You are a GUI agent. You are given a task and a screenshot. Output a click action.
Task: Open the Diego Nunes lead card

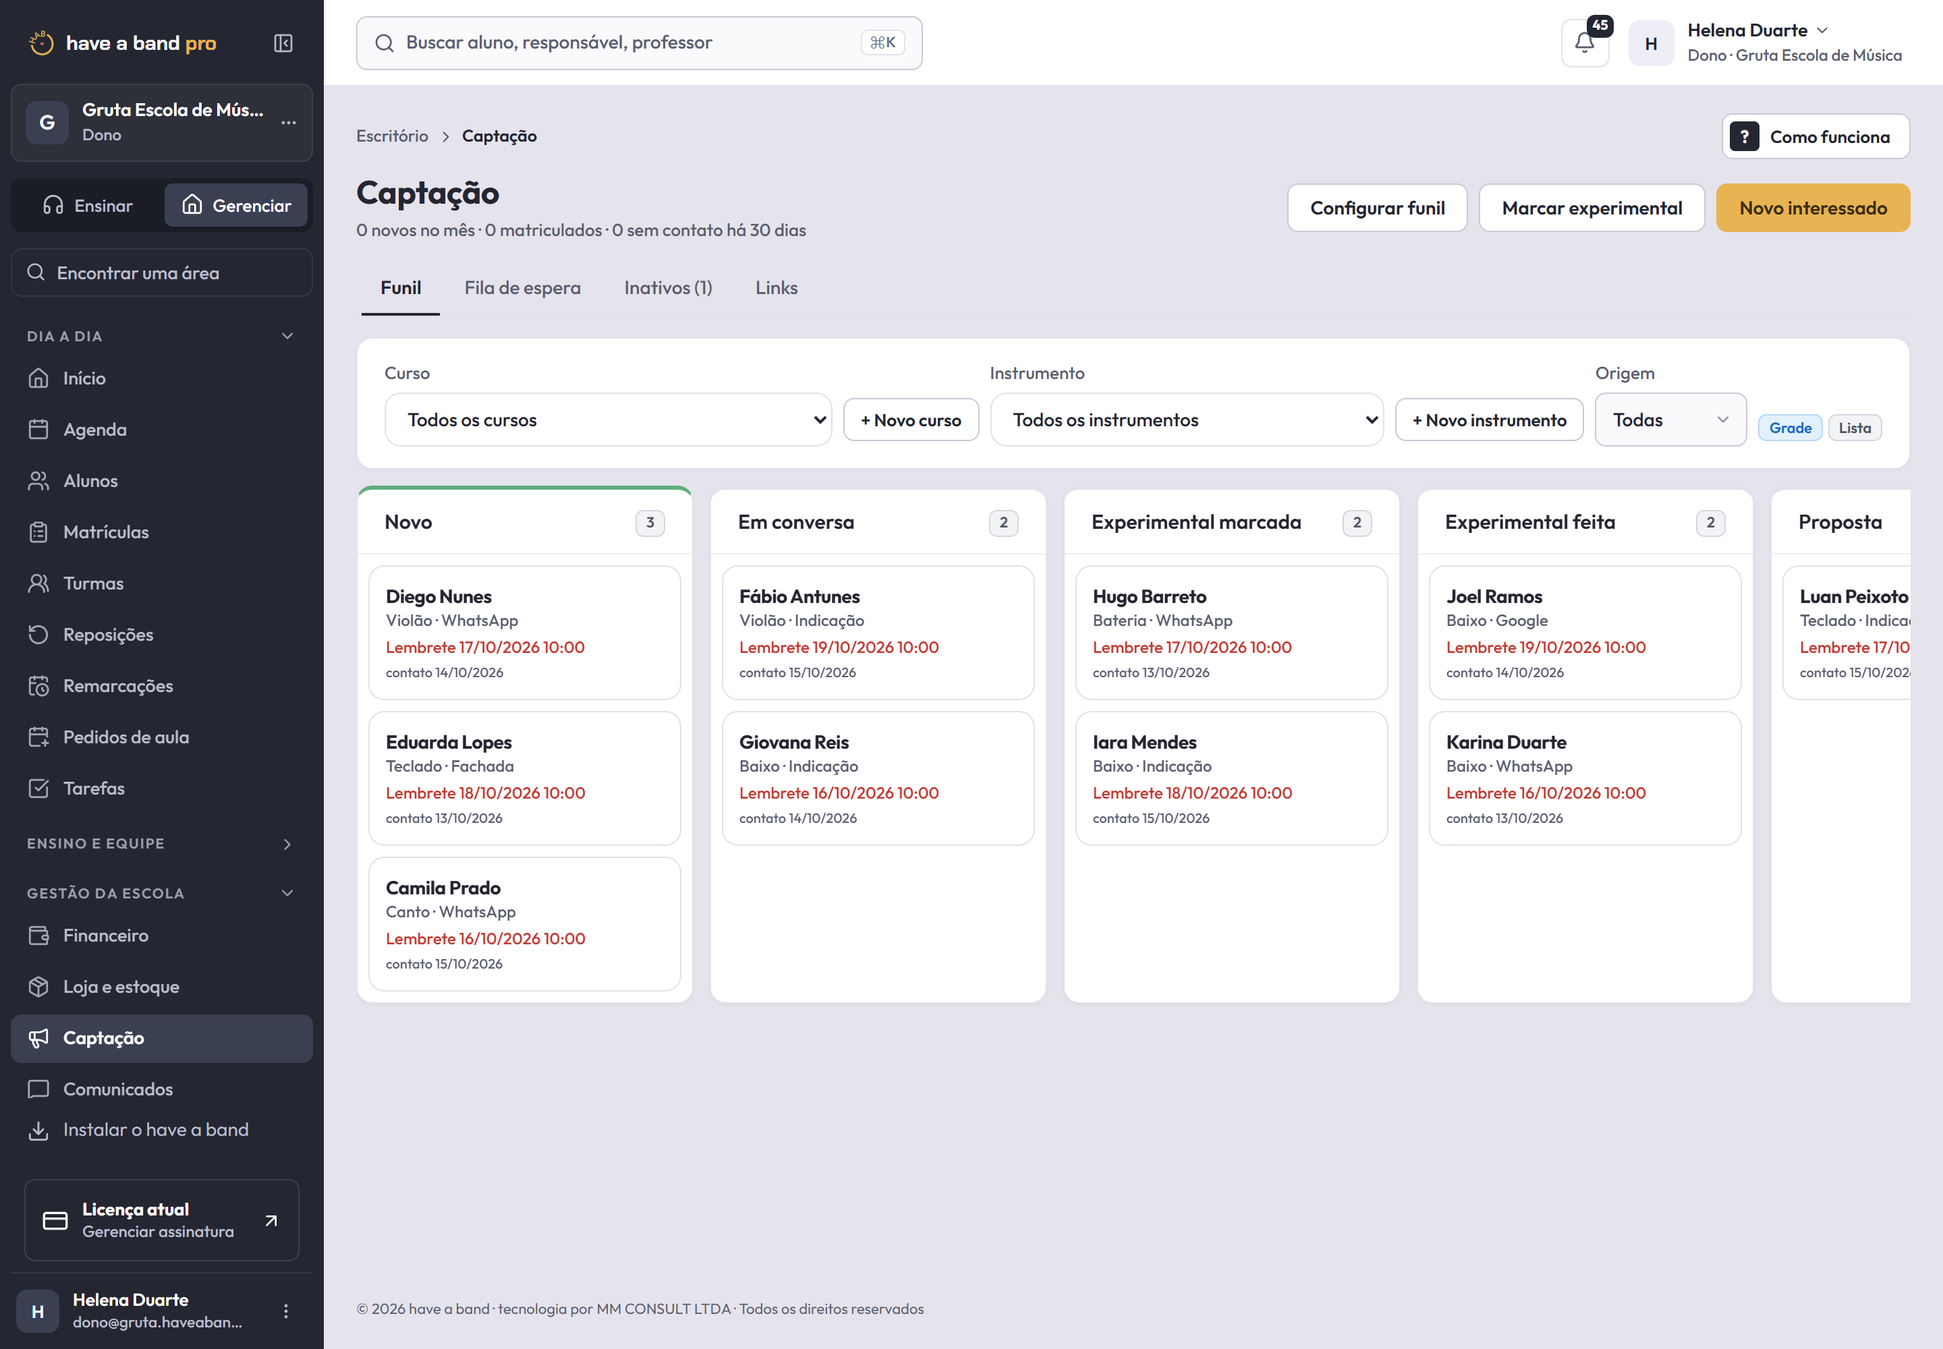pos(525,633)
